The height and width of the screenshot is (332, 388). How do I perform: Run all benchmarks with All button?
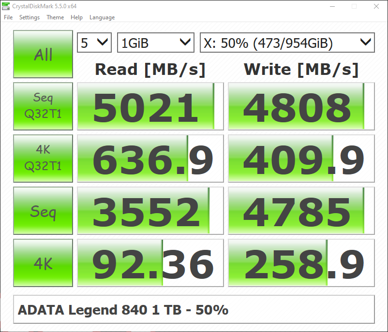pyautogui.click(x=43, y=54)
